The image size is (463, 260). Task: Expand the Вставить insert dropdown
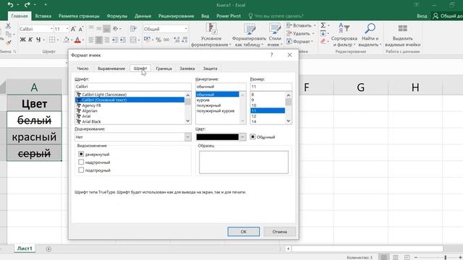click(315, 26)
